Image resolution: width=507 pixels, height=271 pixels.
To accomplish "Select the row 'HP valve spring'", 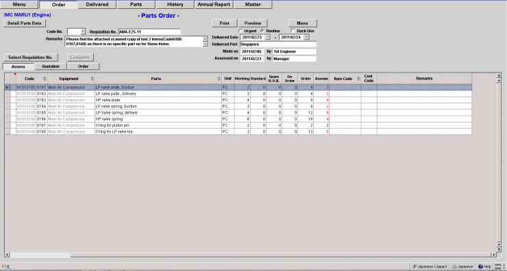I will point(238,119).
